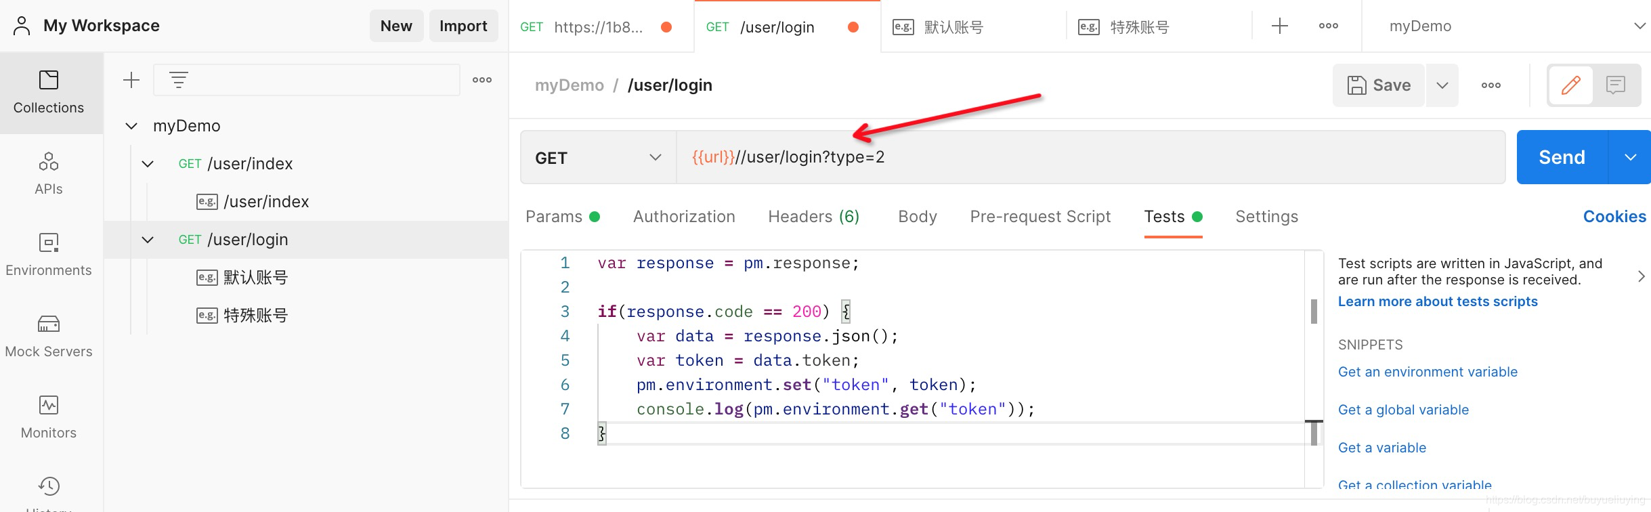Collapse the /user/login request in tree
Image resolution: width=1651 pixels, height=512 pixels.
pos(148,240)
